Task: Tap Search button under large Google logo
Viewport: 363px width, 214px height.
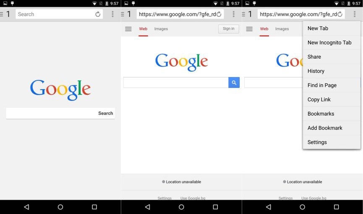Action: click(x=106, y=113)
